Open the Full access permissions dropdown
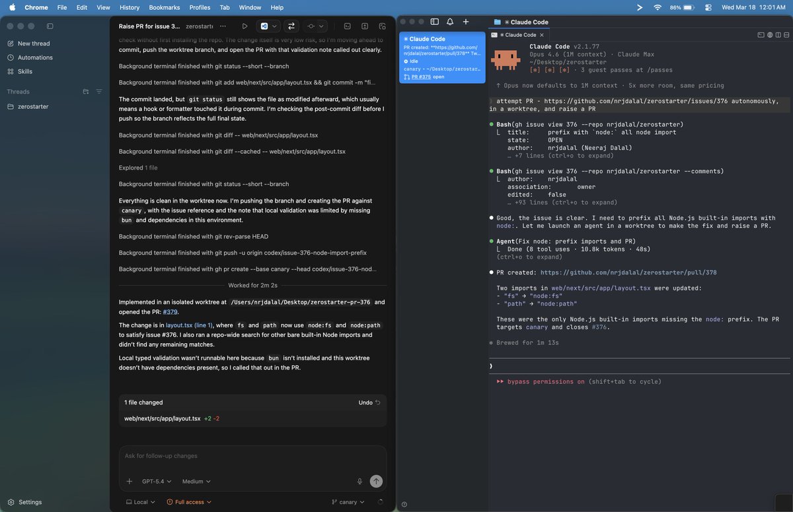This screenshot has width=793, height=512. click(x=189, y=502)
